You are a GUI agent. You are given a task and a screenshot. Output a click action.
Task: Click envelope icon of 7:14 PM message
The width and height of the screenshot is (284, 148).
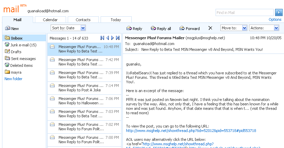52,85
